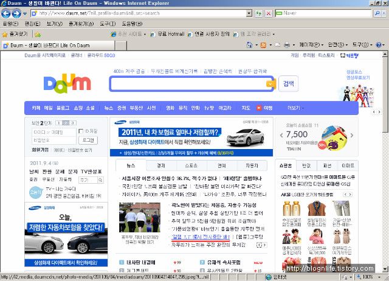Open the 페이지(P) dropdown menu
Screen dimensions: 389x281
click(311, 45)
